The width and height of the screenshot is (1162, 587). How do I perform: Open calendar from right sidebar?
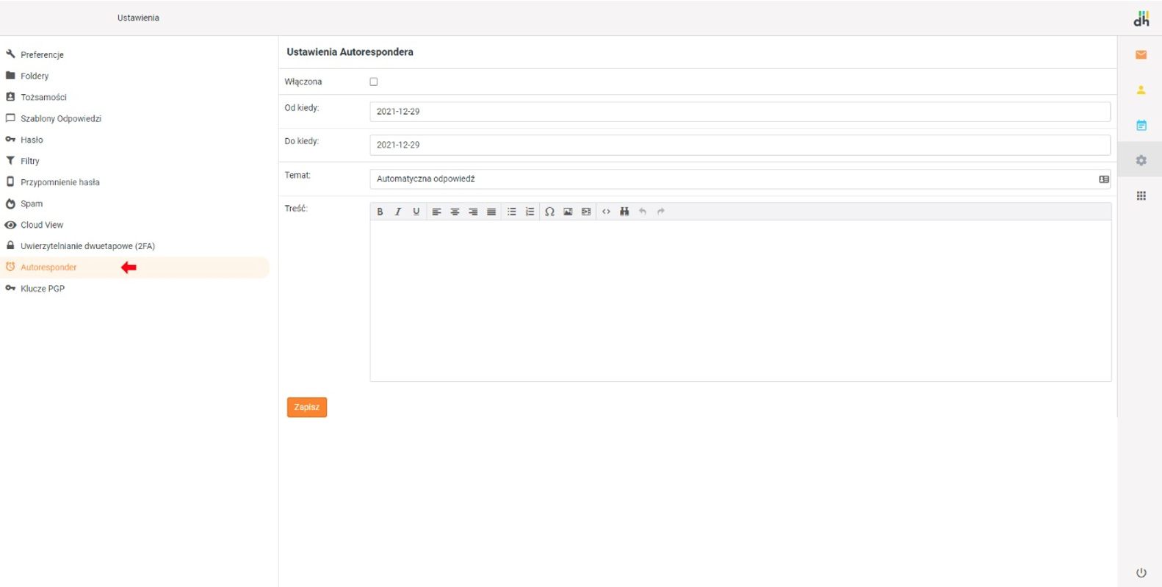tap(1141, 126)
